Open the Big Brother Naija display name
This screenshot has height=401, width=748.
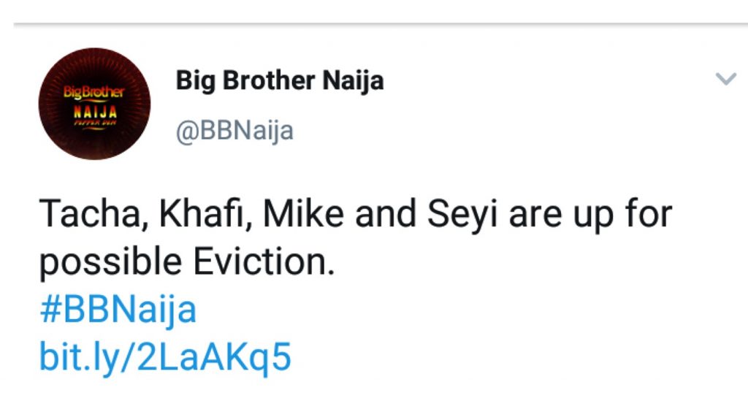pyautogui.click(x=280, y=81)
